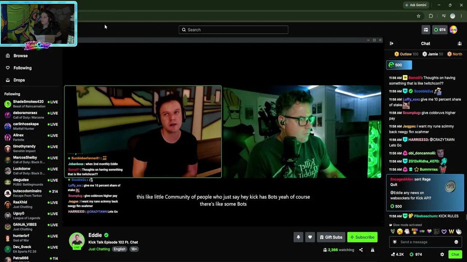Image resolution: width=467 pixels, height=262 pixels.
Task: Click the English language tag
Action: 119,249
